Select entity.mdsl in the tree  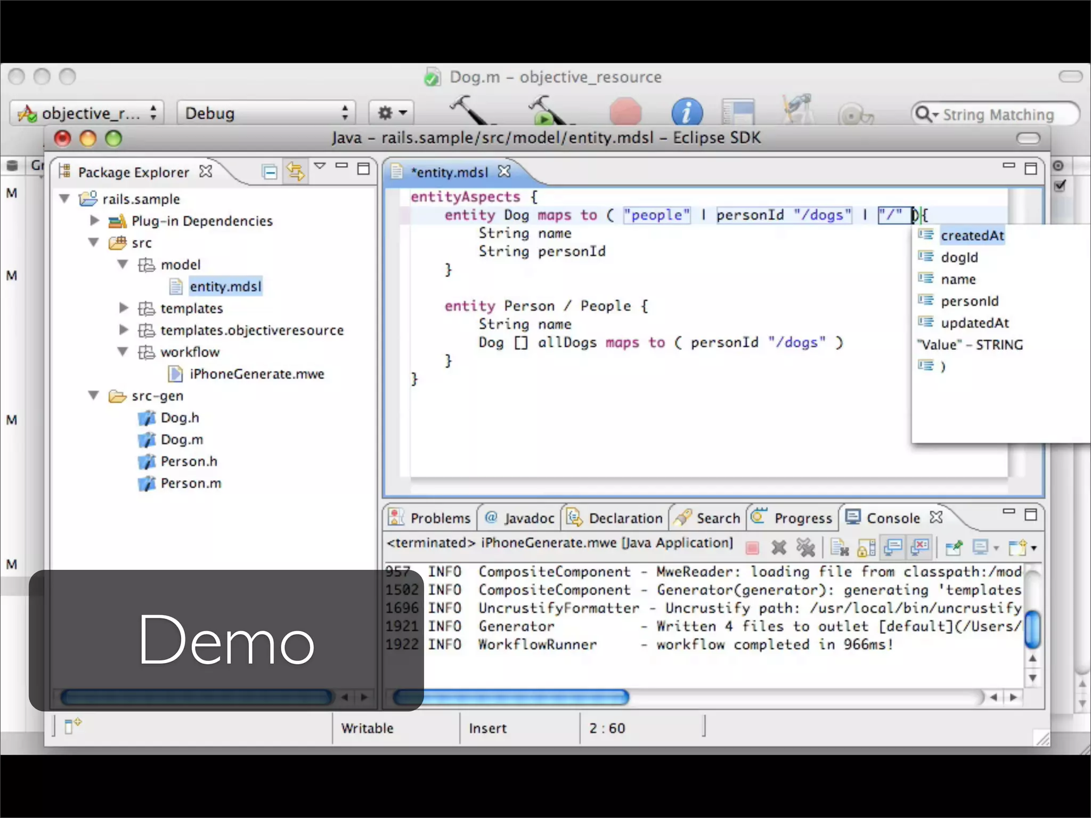(225, 287)
